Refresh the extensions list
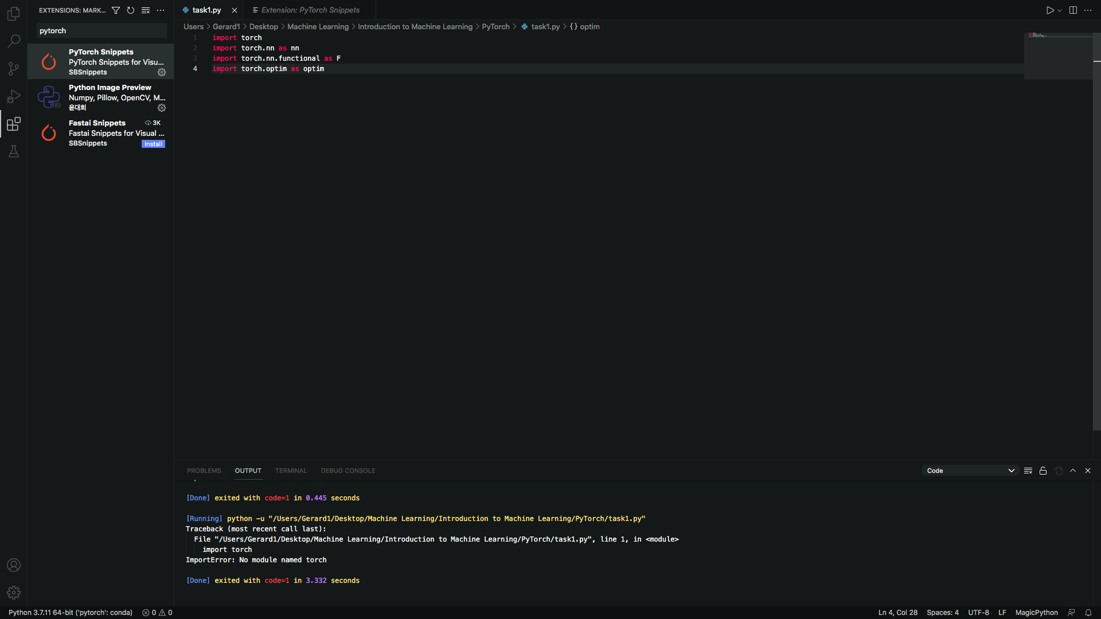 pos(131,10)
